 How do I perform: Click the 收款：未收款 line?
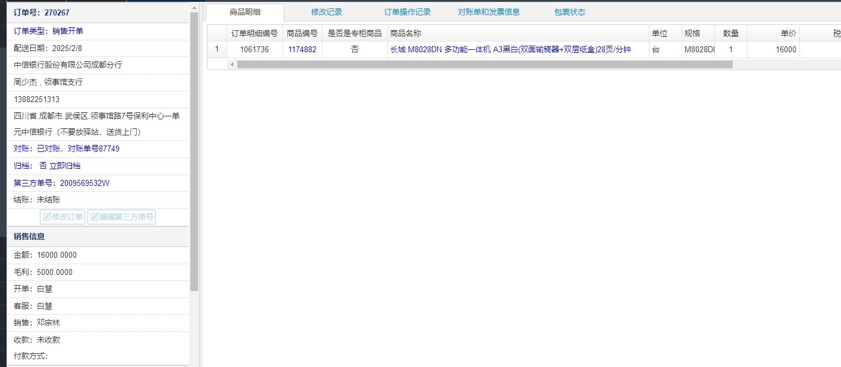[x=37, y=340]
